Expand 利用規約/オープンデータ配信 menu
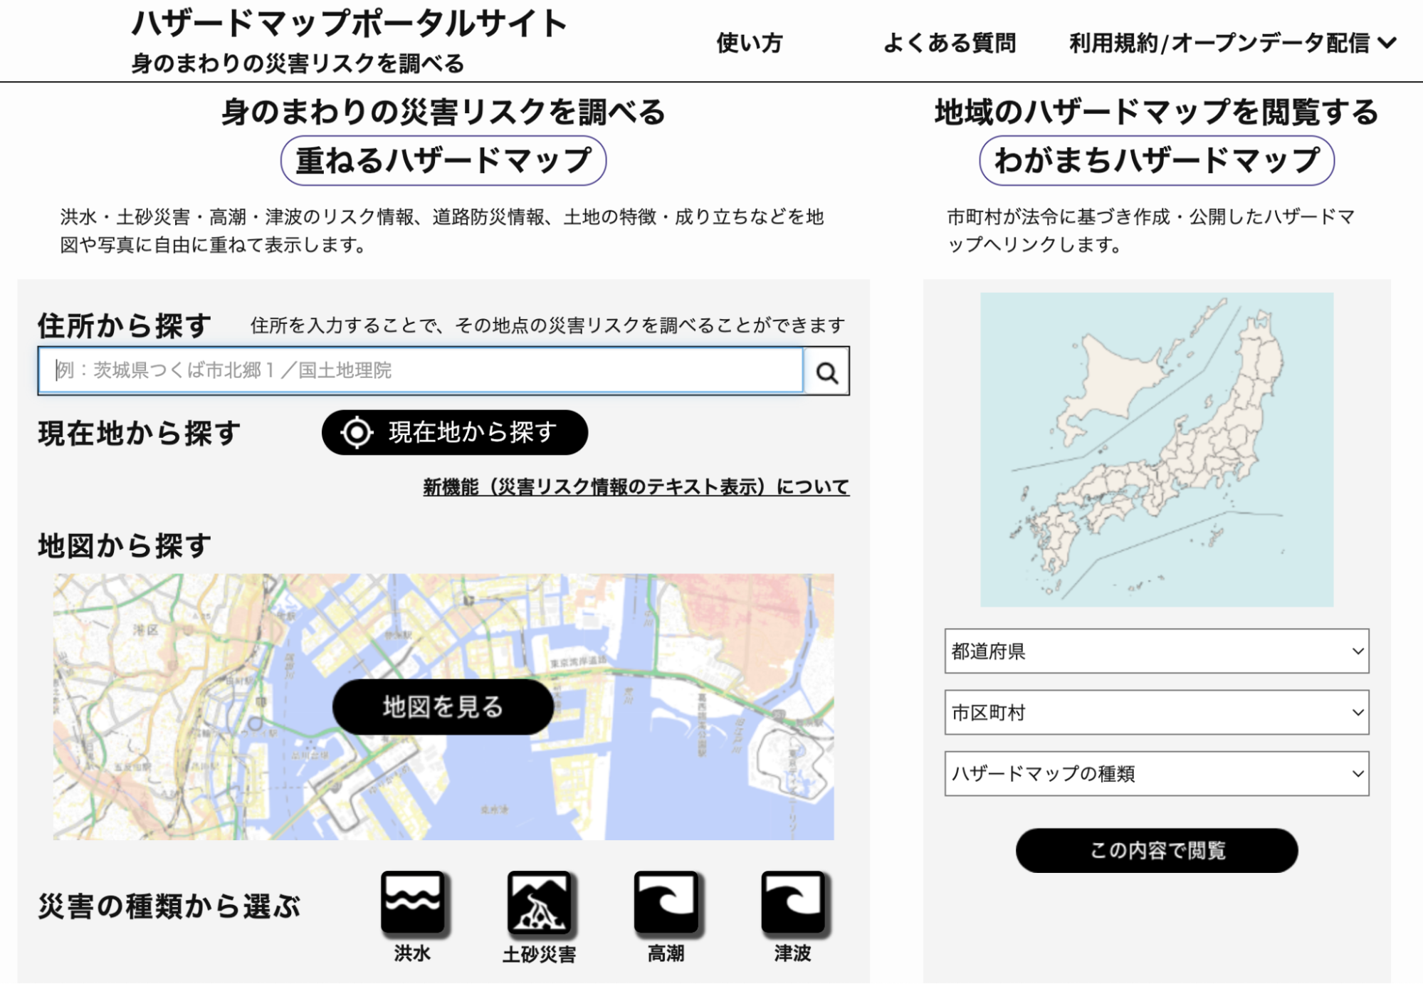This screenshot has height=984, width=1423. point(1232,43)
